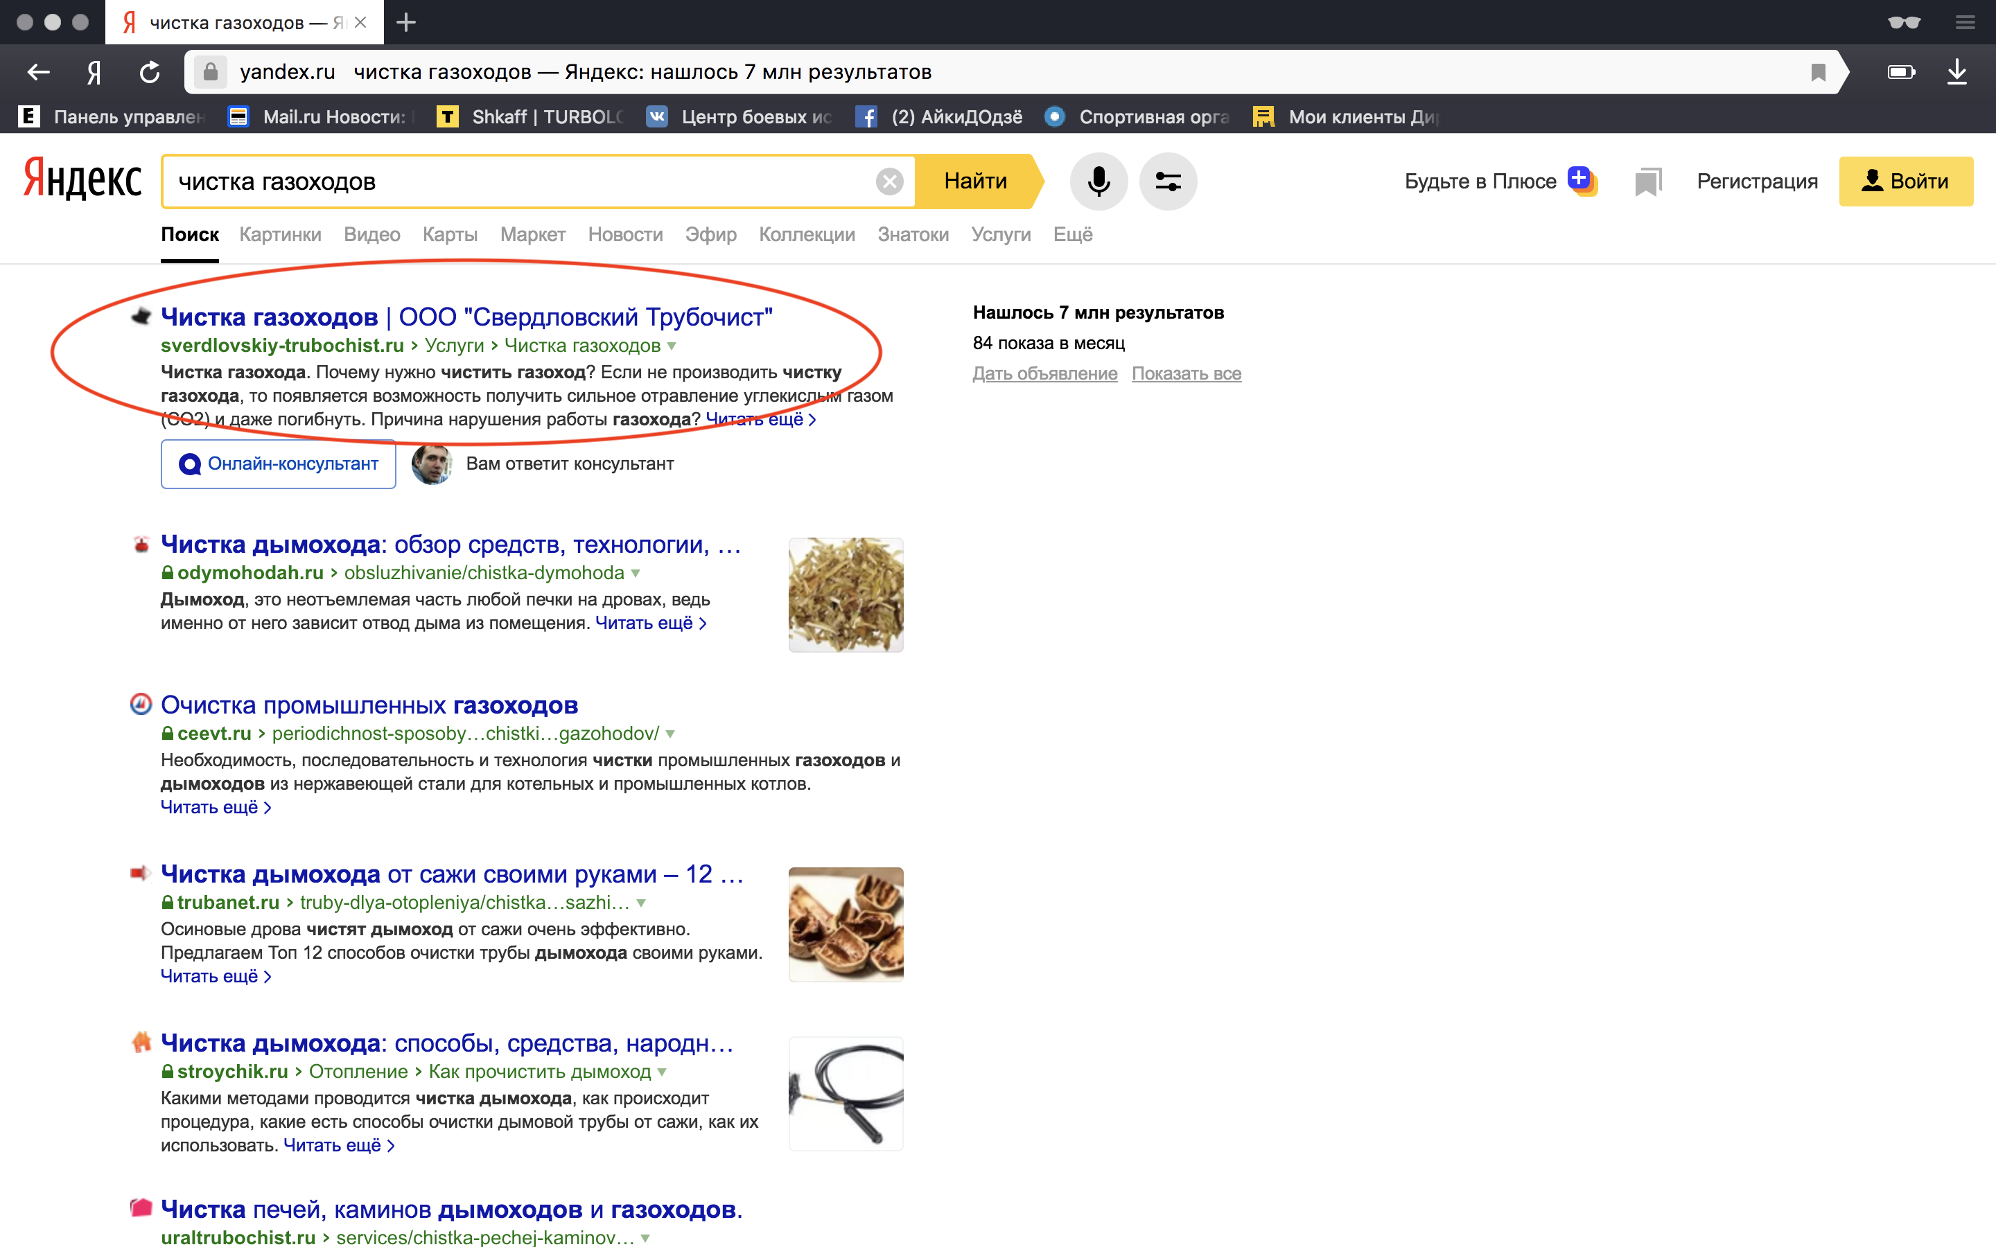This screenshot has width=1996, height=1247.
Task: Open the Показать все link
Action: (1186, 373)
